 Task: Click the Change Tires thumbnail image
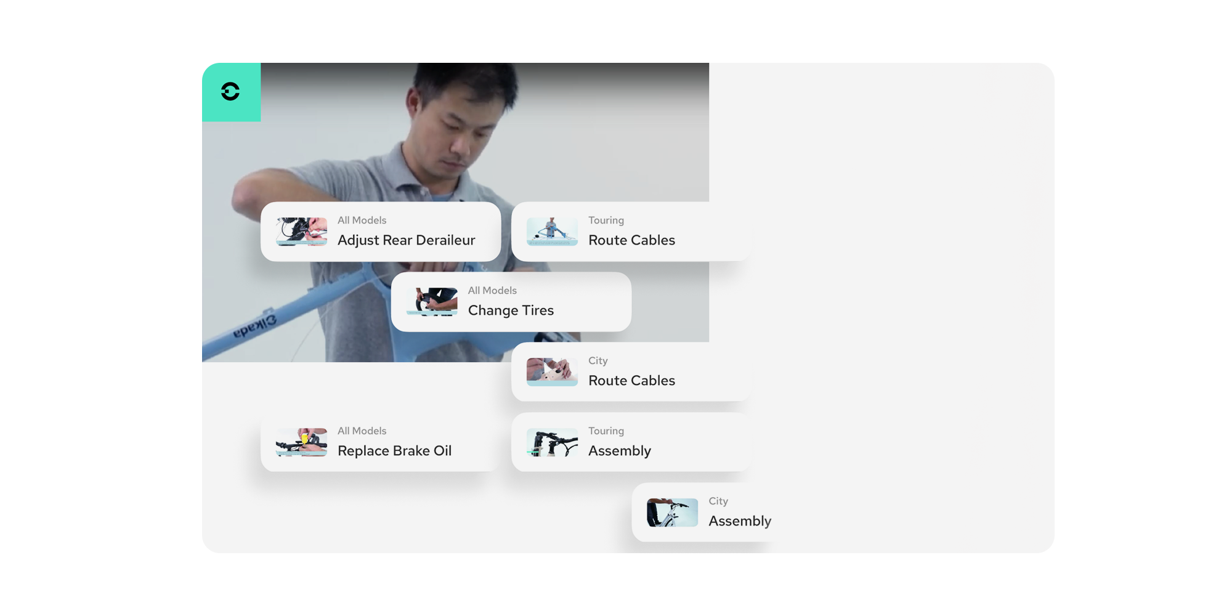coord(432,302)
